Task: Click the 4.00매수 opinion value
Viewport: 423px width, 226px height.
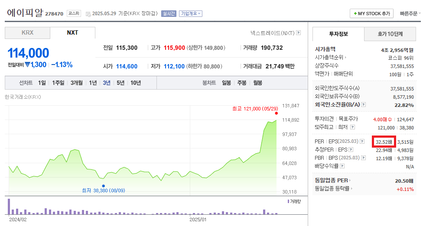Action: (383, 119)
